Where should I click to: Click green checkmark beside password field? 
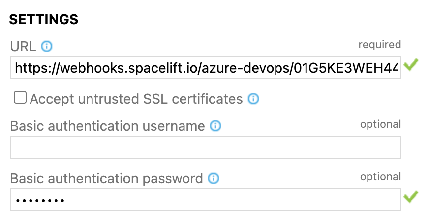[411, 197]
